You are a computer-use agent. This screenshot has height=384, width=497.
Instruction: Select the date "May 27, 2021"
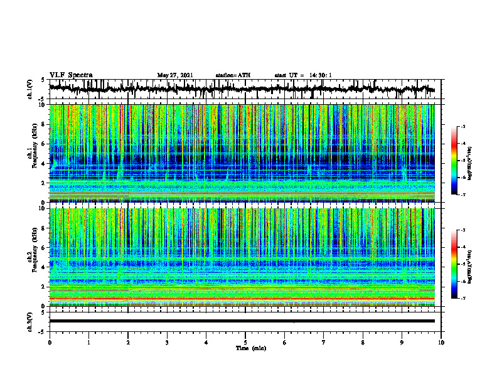tap(175, 75)
